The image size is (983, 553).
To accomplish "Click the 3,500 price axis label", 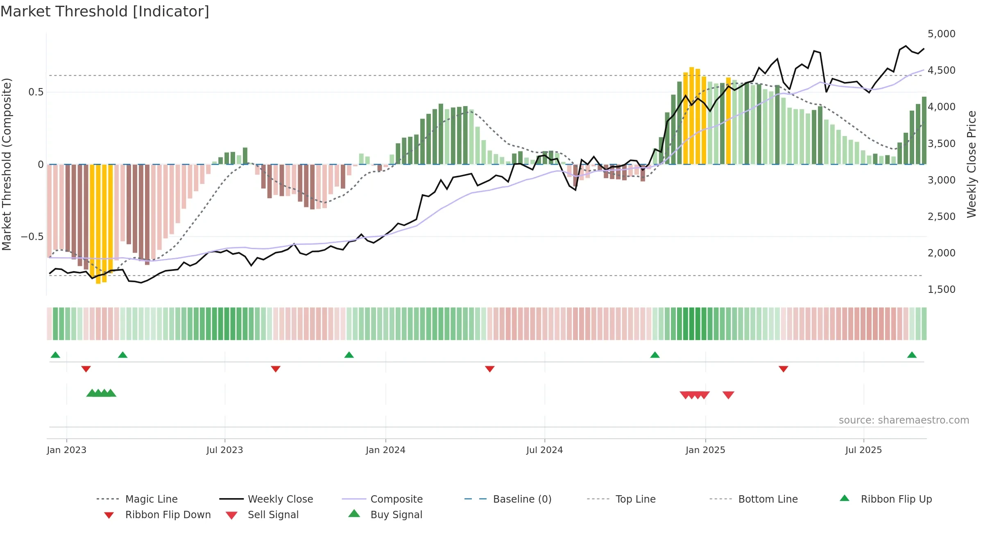I will 942,143.
